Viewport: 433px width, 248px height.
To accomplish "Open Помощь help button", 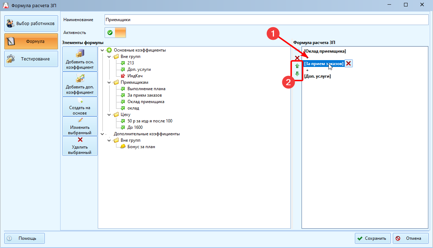I will click(x=24, y=238).
